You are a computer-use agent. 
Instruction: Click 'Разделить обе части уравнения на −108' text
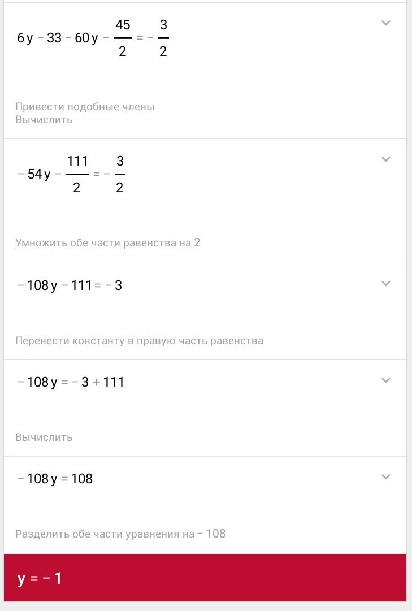(120, 534)
